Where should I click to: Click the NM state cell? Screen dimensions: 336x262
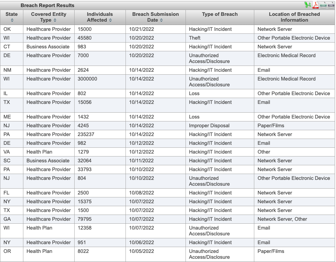coord(12,70)
